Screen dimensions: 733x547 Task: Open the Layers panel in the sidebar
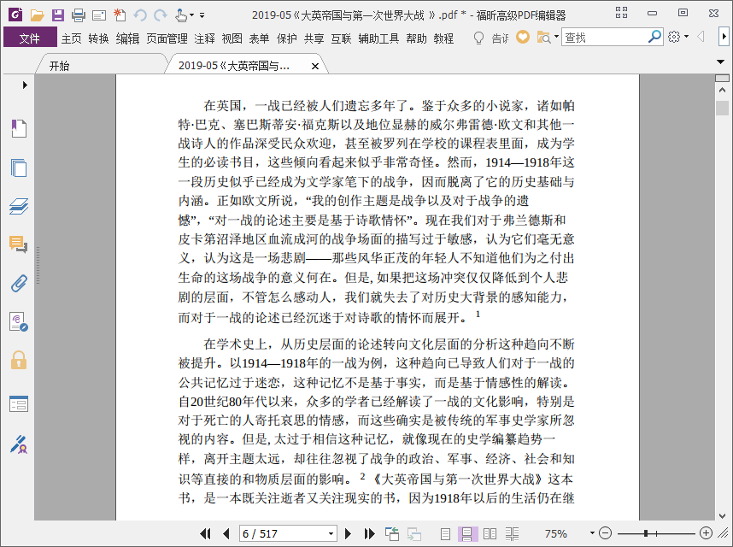pos(19,206)
